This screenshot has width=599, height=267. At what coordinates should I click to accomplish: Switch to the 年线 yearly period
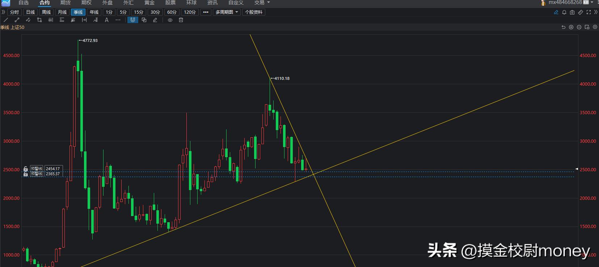coord(94,12)
